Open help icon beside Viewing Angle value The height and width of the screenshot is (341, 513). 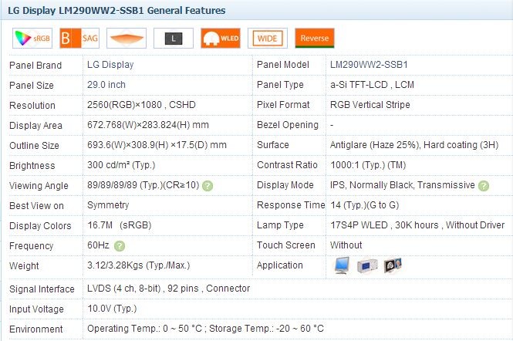[x=208, y=186]
